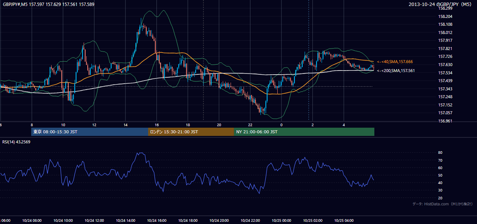Select the Tokyo 08:00-15:30 JST session bar
Viewport: 477px width, 224px height.
pos(90,132)
